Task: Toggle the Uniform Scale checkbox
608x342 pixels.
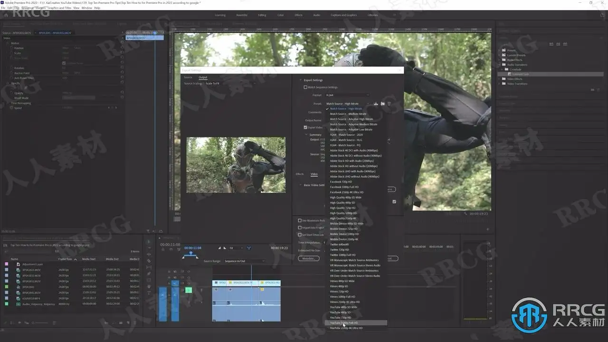Action: point(64,63)
